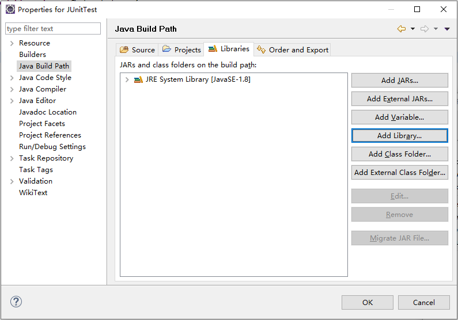
Task: Open the Task Tags page
Action: click(x=36, y=170)
